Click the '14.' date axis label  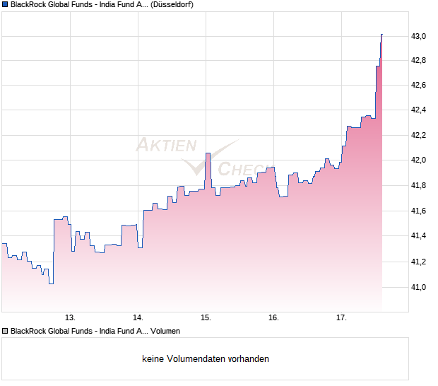(138, 318)
